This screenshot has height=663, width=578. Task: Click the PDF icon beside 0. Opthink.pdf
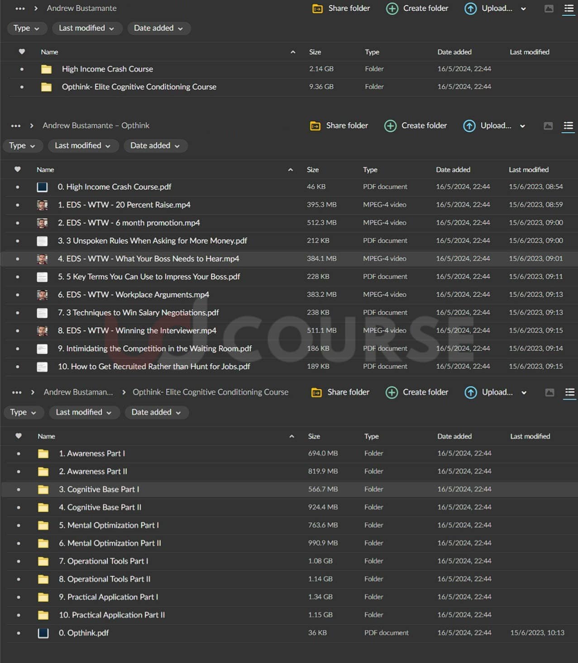coord(43,633)
